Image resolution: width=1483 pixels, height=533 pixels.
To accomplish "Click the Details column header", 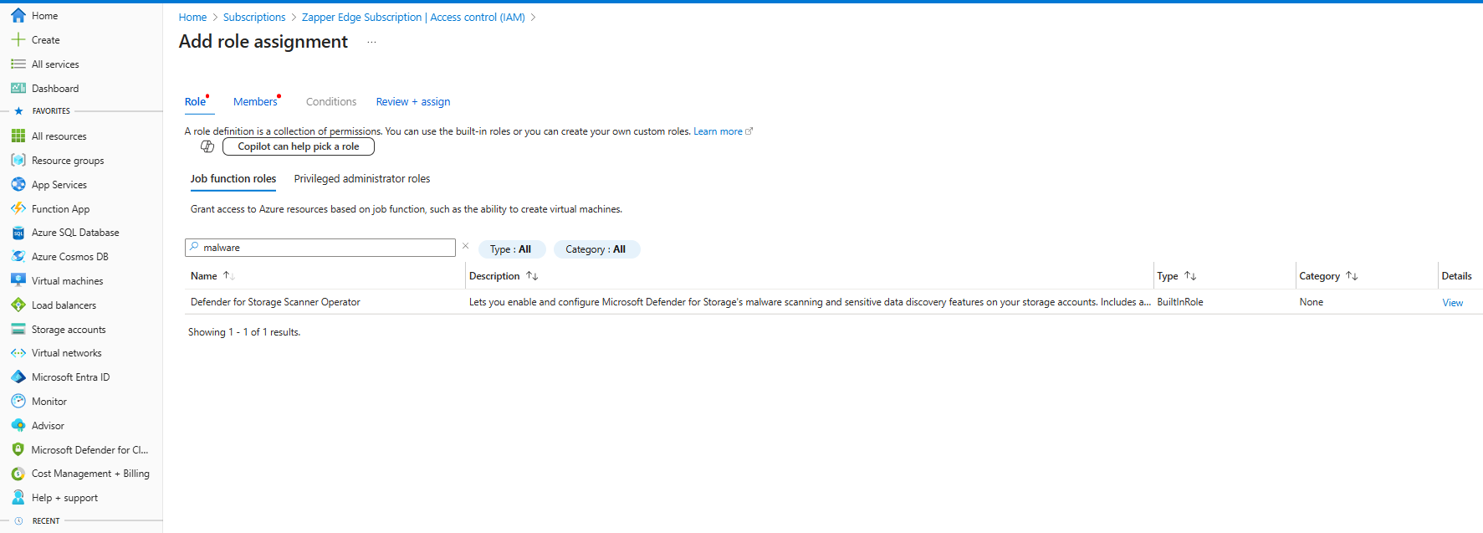I will click(x=1456, y=276).
